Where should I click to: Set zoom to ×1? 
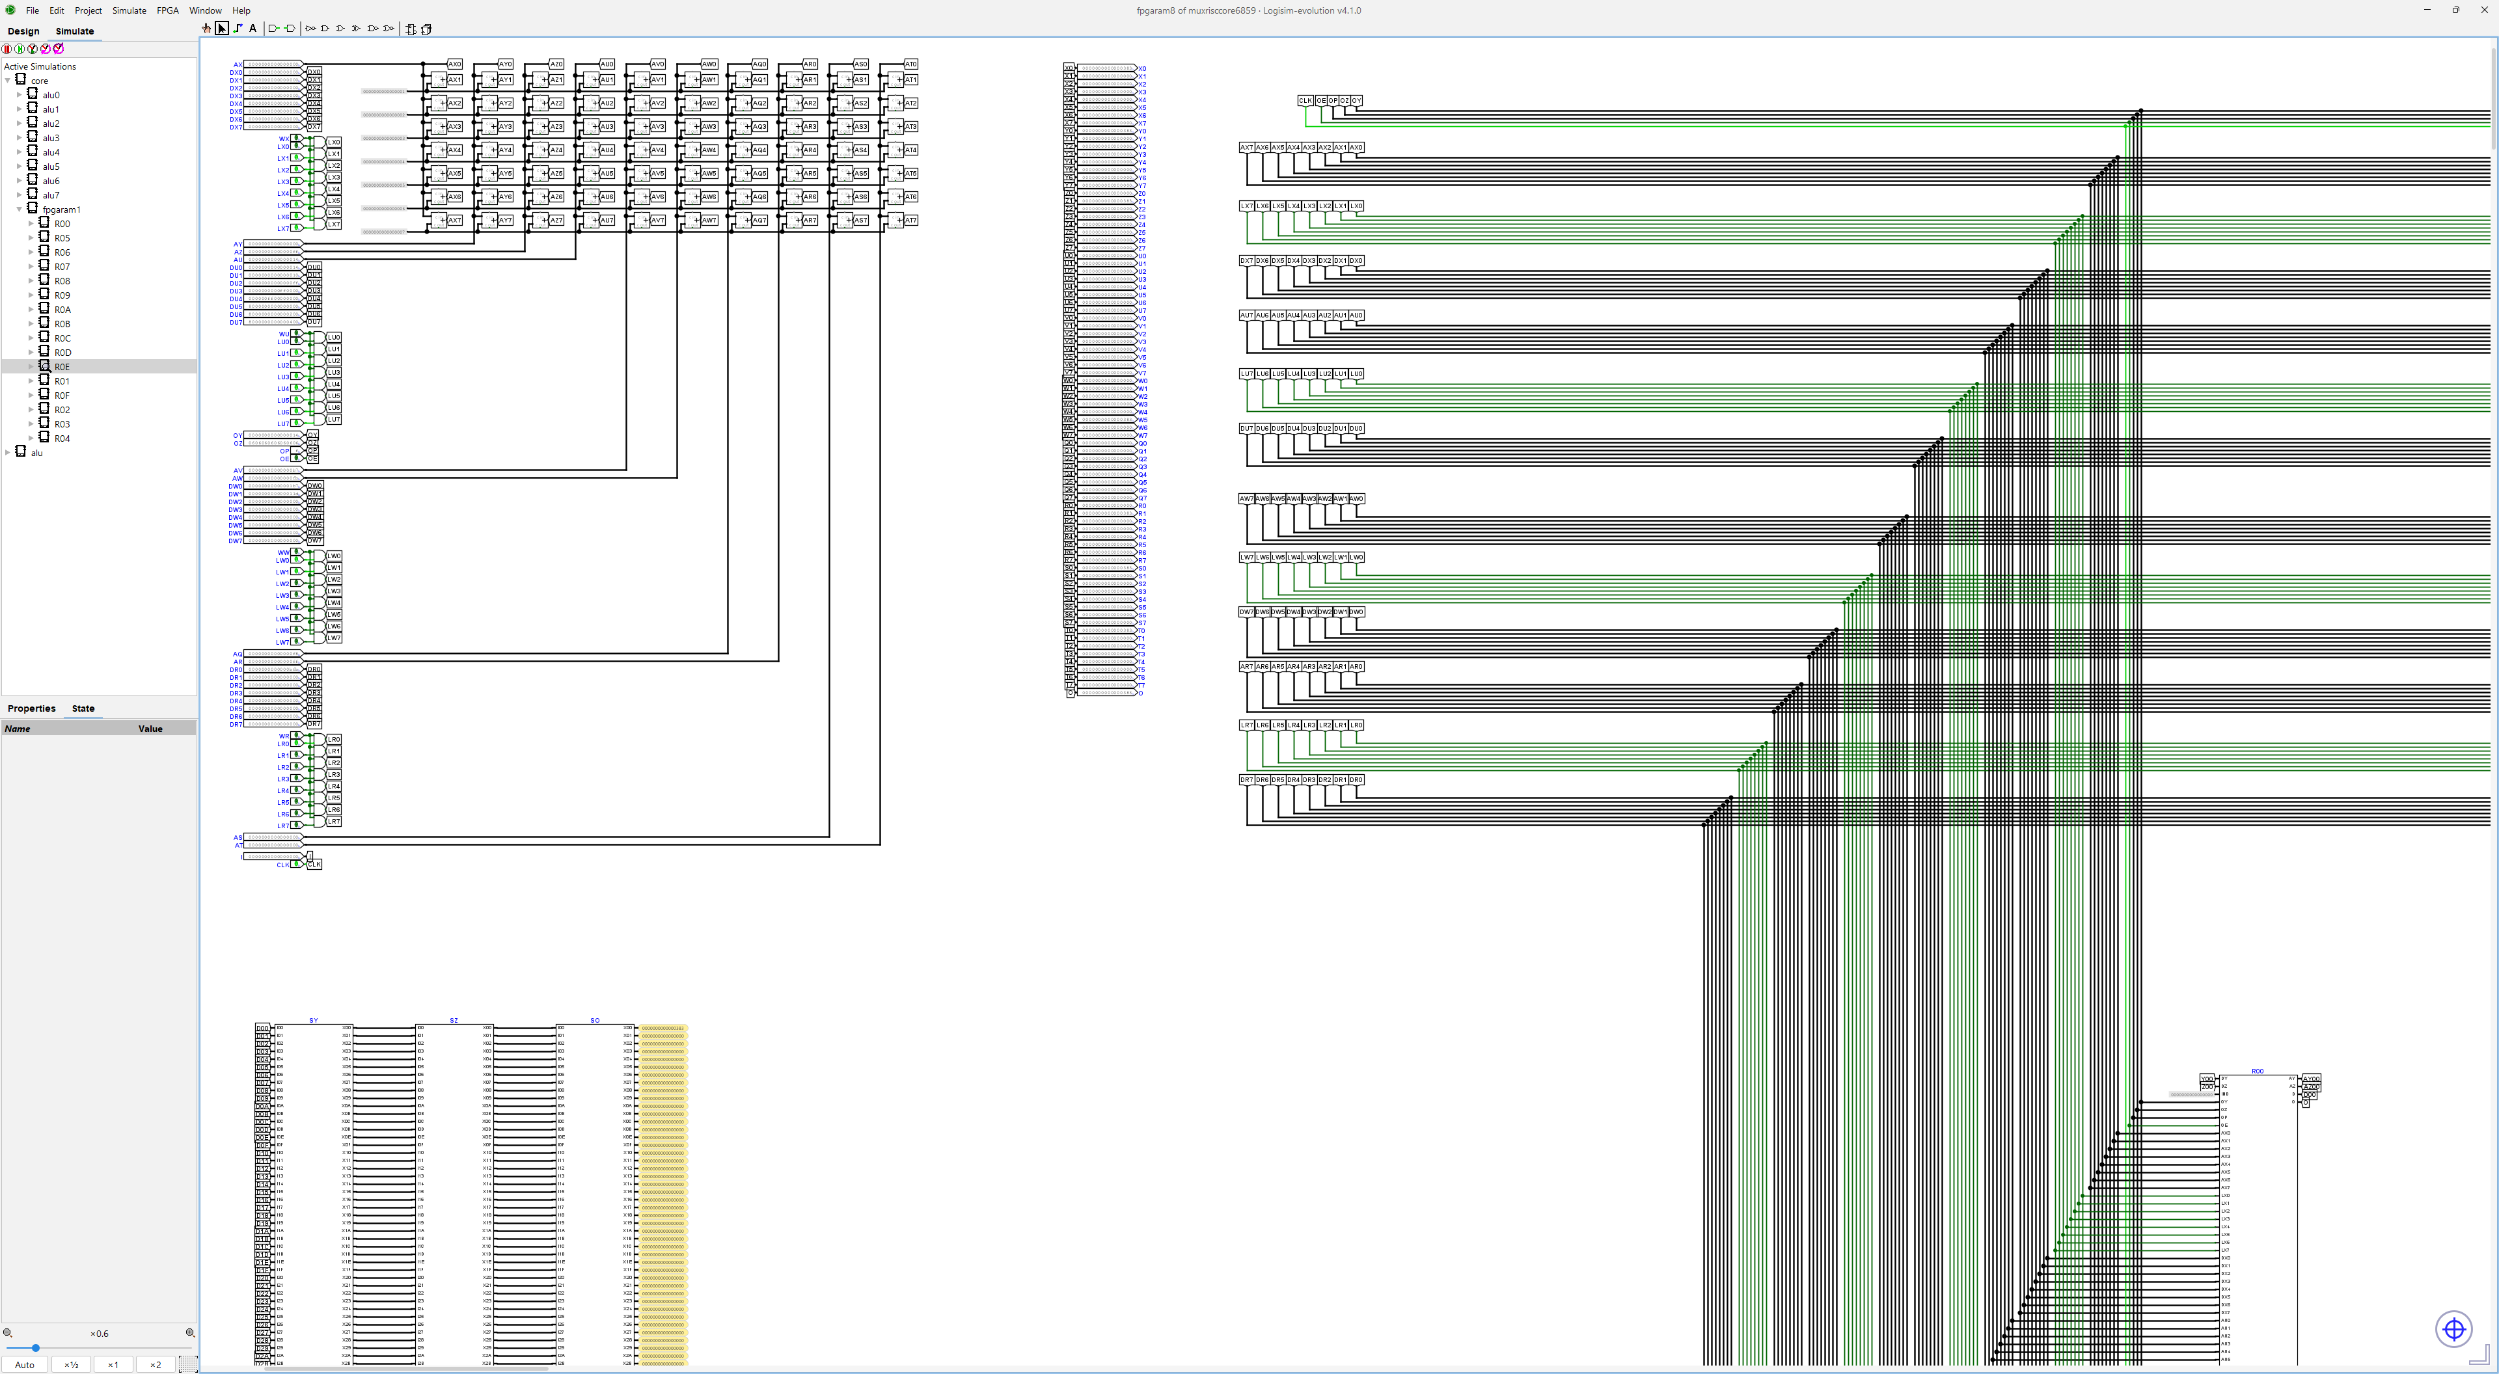(113, 1364)
